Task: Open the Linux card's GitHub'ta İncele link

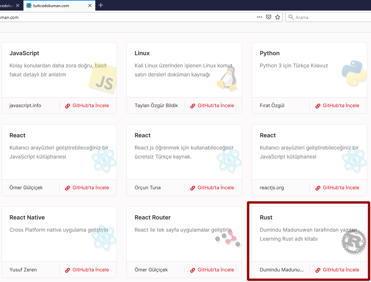Action: point(212,106)
